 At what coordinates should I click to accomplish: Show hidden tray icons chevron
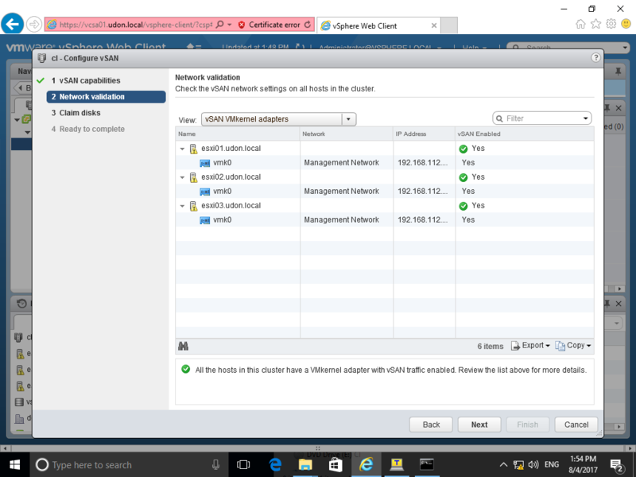503,465
